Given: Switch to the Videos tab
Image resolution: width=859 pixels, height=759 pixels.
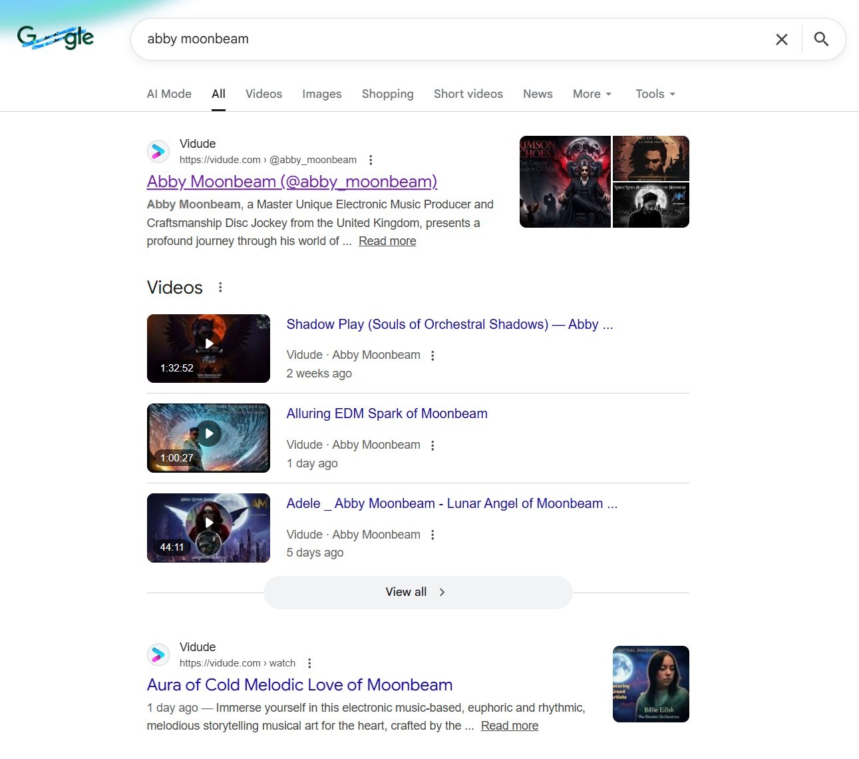Looking at the screenshot, I should click(x=263, y=94).
